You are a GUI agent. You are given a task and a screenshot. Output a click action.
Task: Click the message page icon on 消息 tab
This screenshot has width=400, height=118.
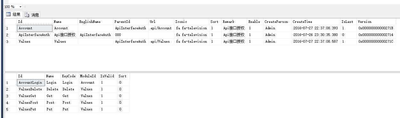point(27,15)
